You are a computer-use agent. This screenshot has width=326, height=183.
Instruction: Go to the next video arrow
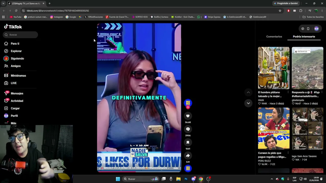click(x=248, y=103)
